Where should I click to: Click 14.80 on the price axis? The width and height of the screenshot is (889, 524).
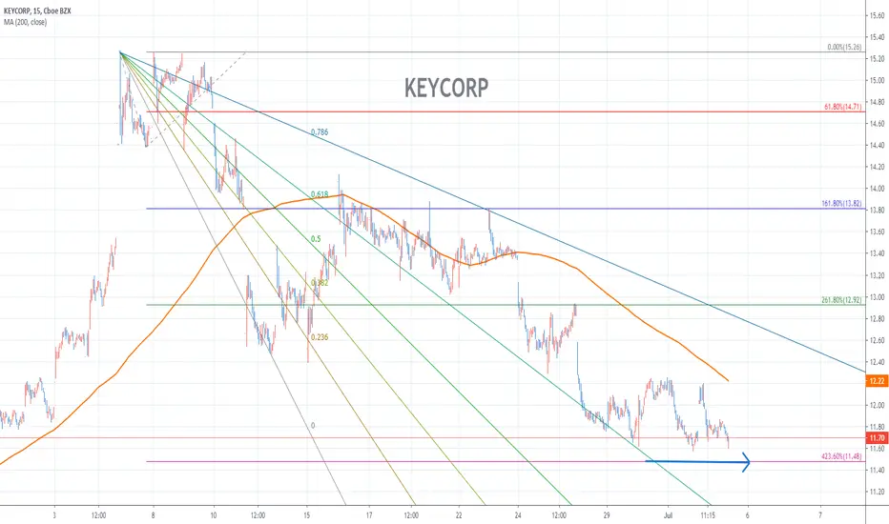click(878, 102)
